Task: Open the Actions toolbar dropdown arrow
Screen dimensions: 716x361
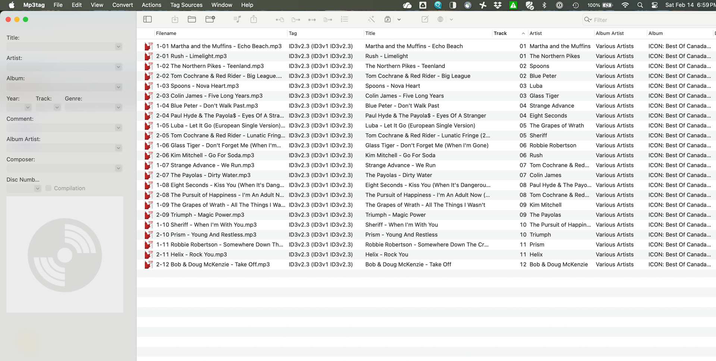Action: [x=399, y=20]
